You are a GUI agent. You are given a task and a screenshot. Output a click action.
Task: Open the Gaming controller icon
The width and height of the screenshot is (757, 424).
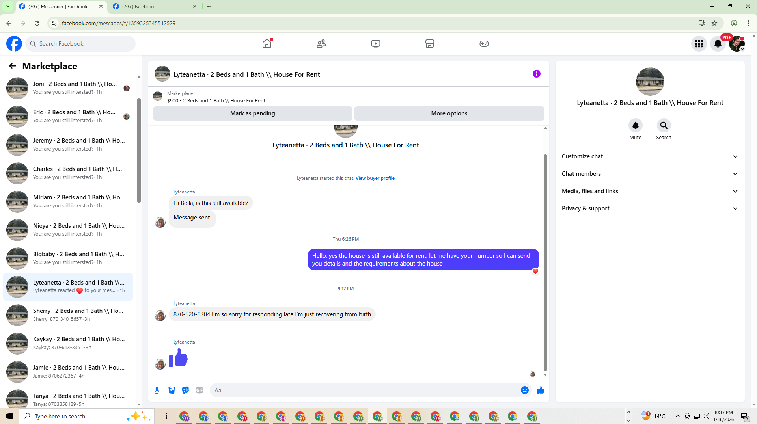click(484, 44)
